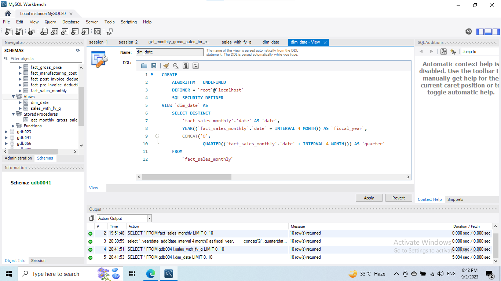Click the Revert button

(x=399, y=198)
